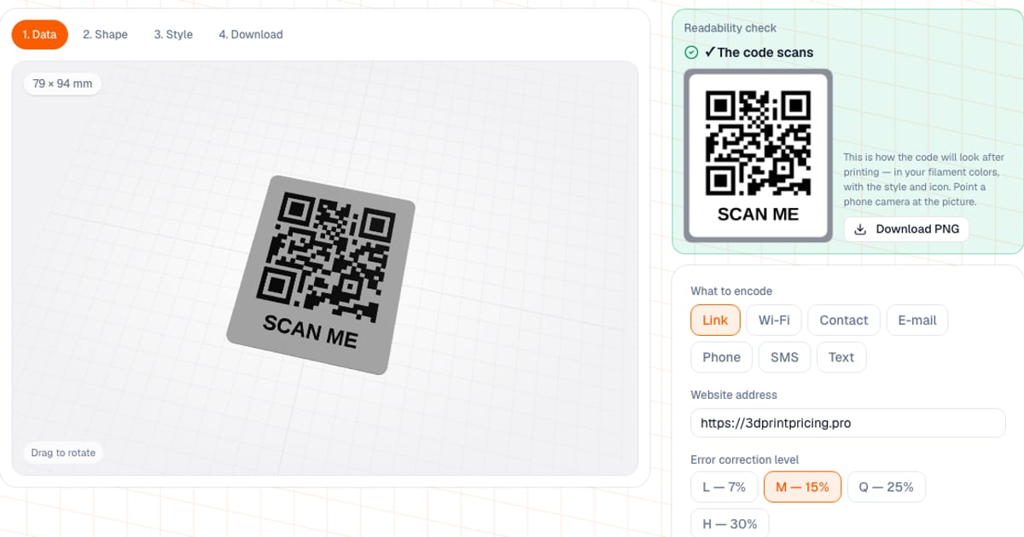Select the Contact encode option
The height and width of the screenshot is (537, 1024).
[844, 320]
